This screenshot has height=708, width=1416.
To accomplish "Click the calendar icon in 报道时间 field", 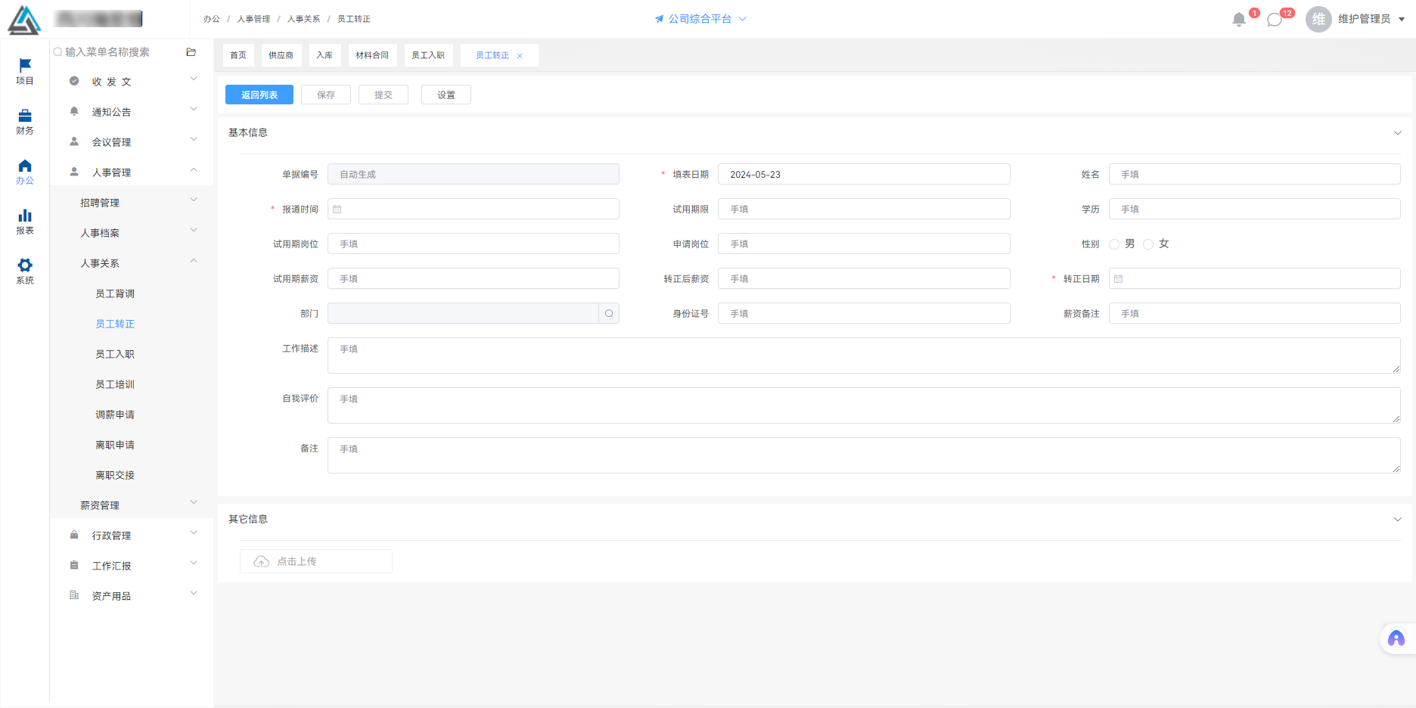I will (337, 210).
